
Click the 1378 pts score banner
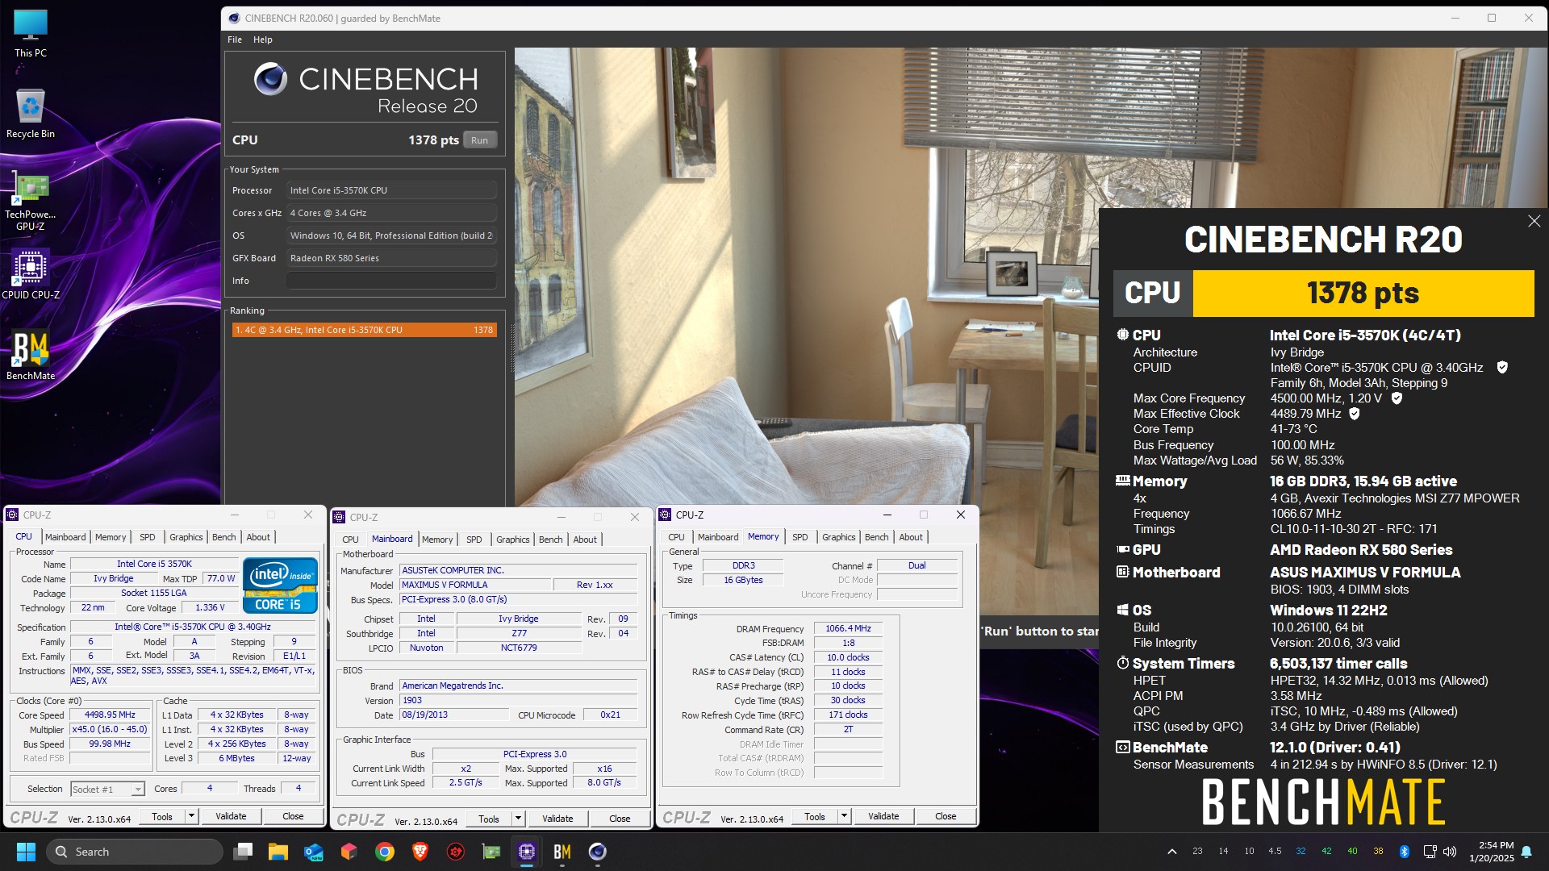[1363, 293]
